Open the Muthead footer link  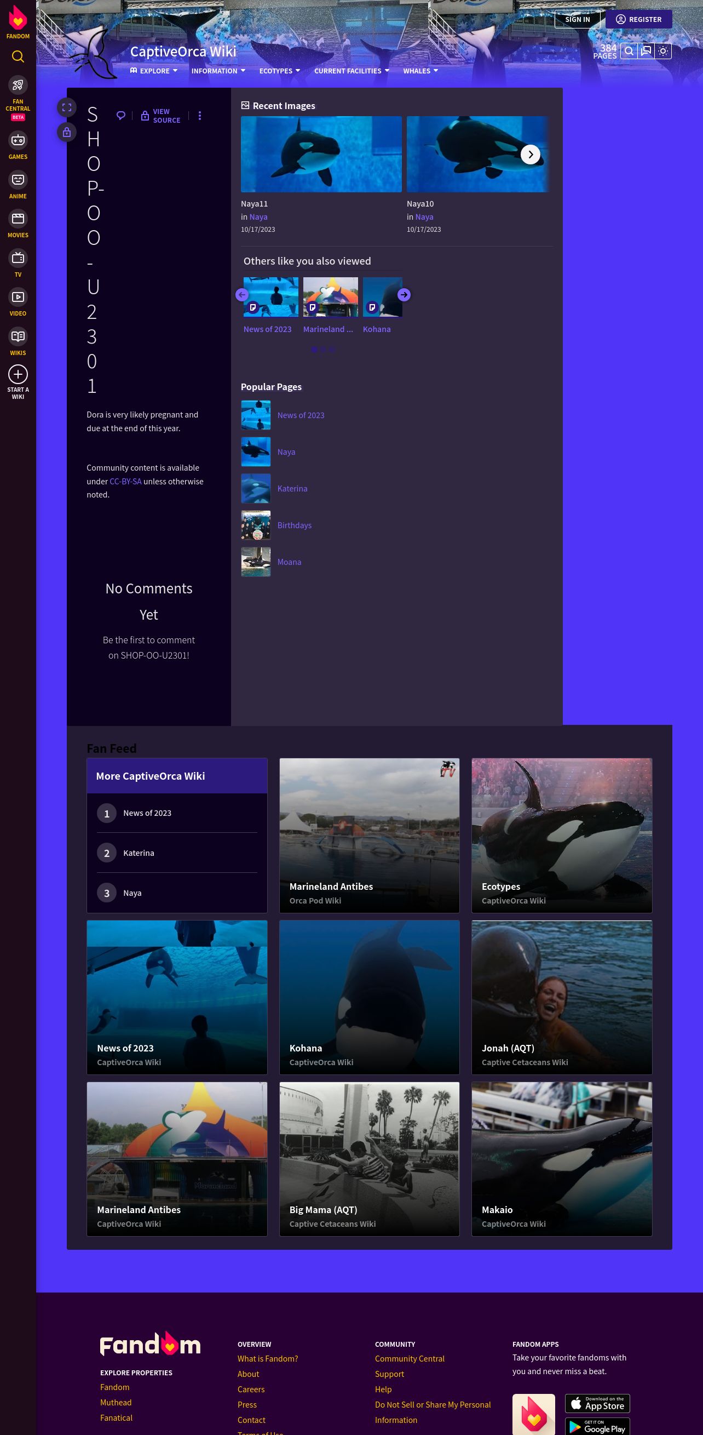coord(116,1402)
